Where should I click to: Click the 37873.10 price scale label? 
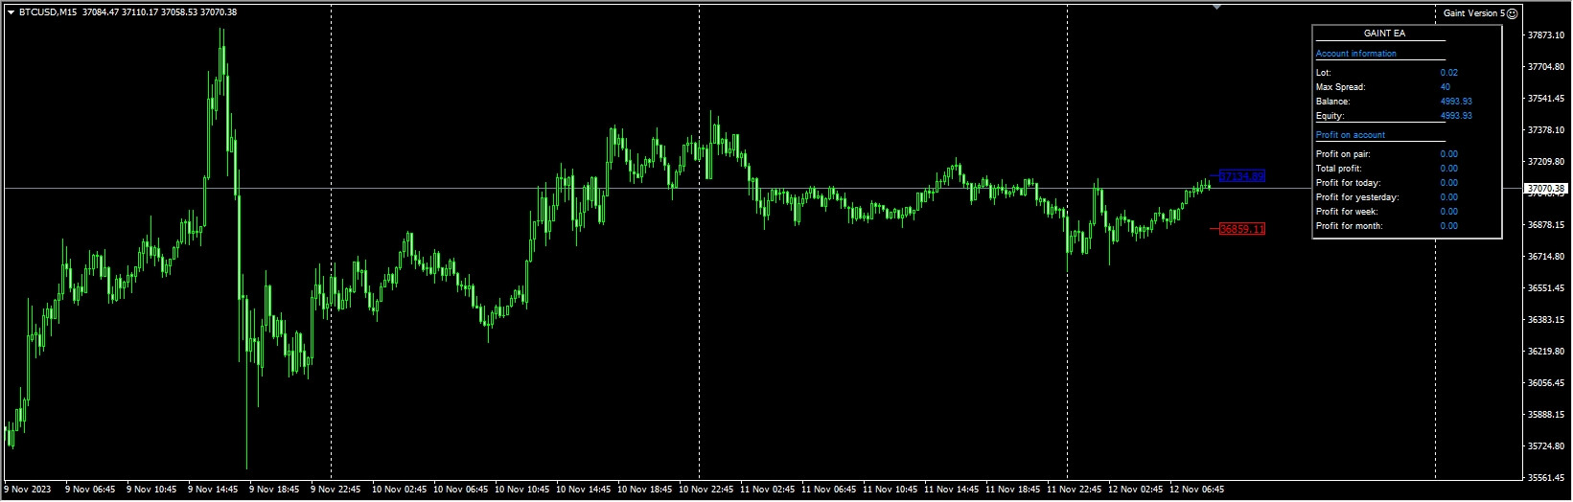(1546, 35)
